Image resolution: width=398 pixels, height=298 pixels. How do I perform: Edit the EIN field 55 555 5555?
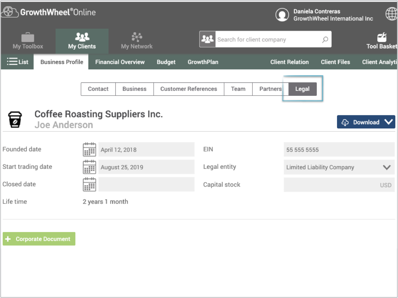(x=339, y=149)
